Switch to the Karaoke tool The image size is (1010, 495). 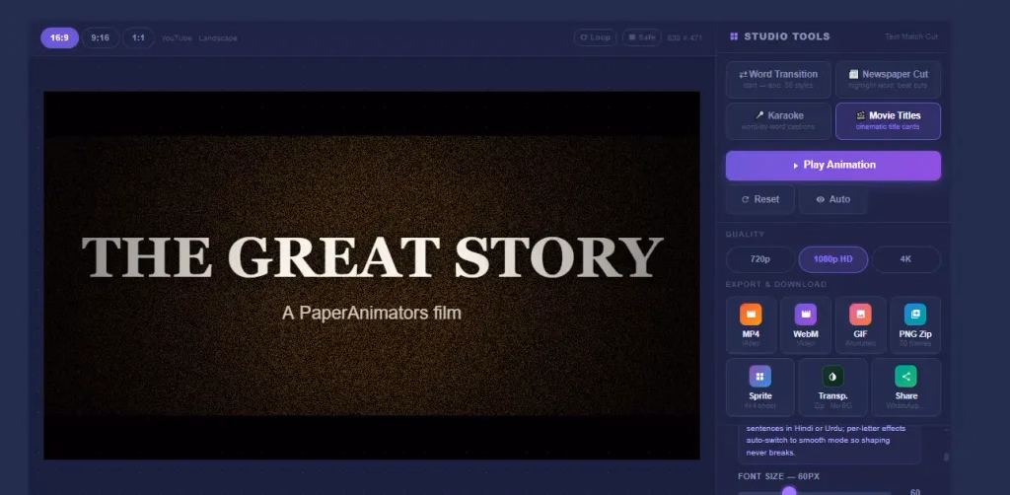(777, 121)
